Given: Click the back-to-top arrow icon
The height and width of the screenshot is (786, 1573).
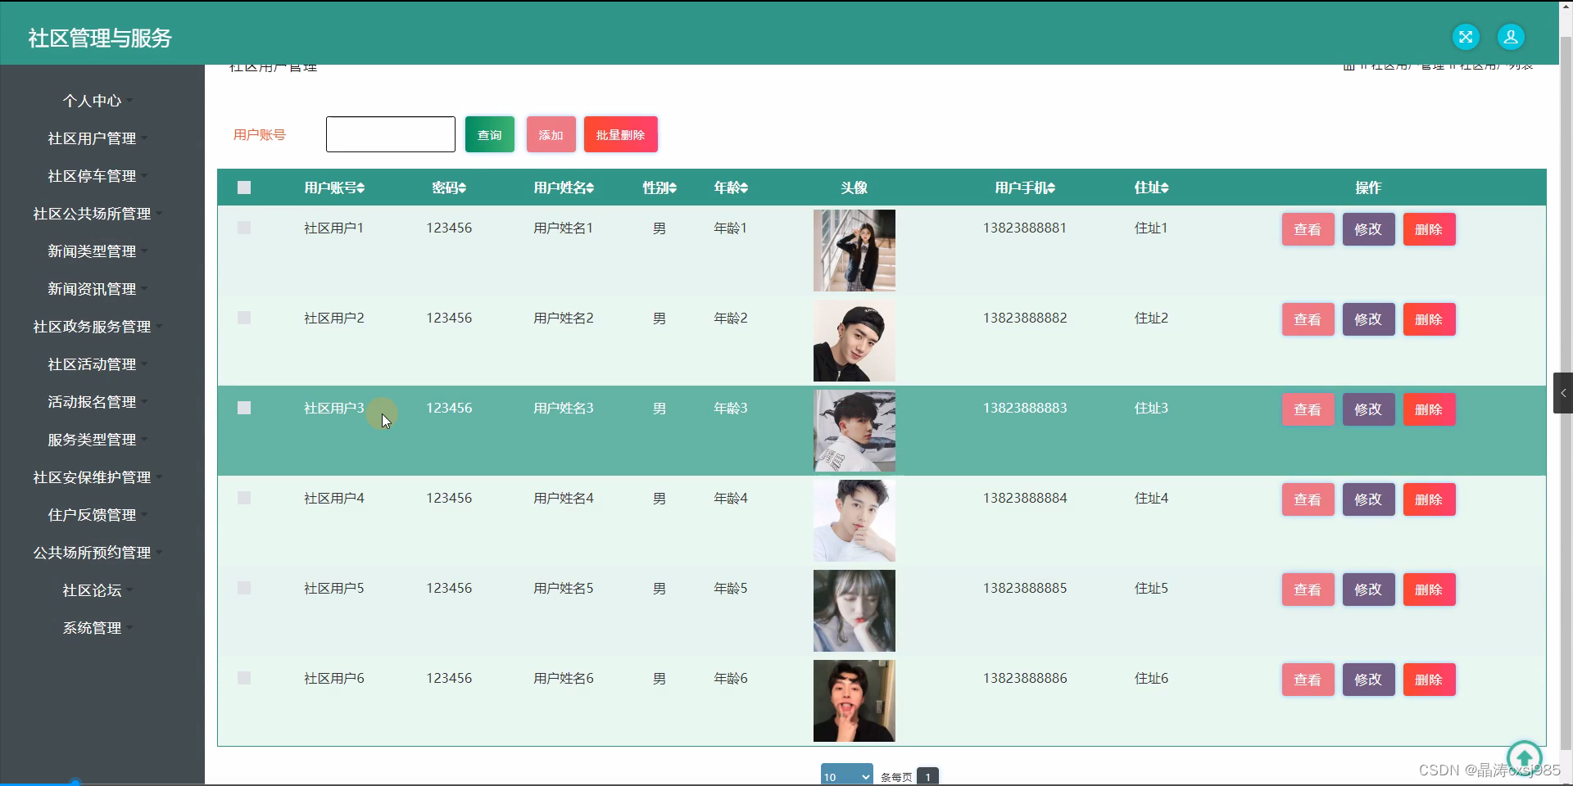Looking at the screenshot, I should 1524,757.
